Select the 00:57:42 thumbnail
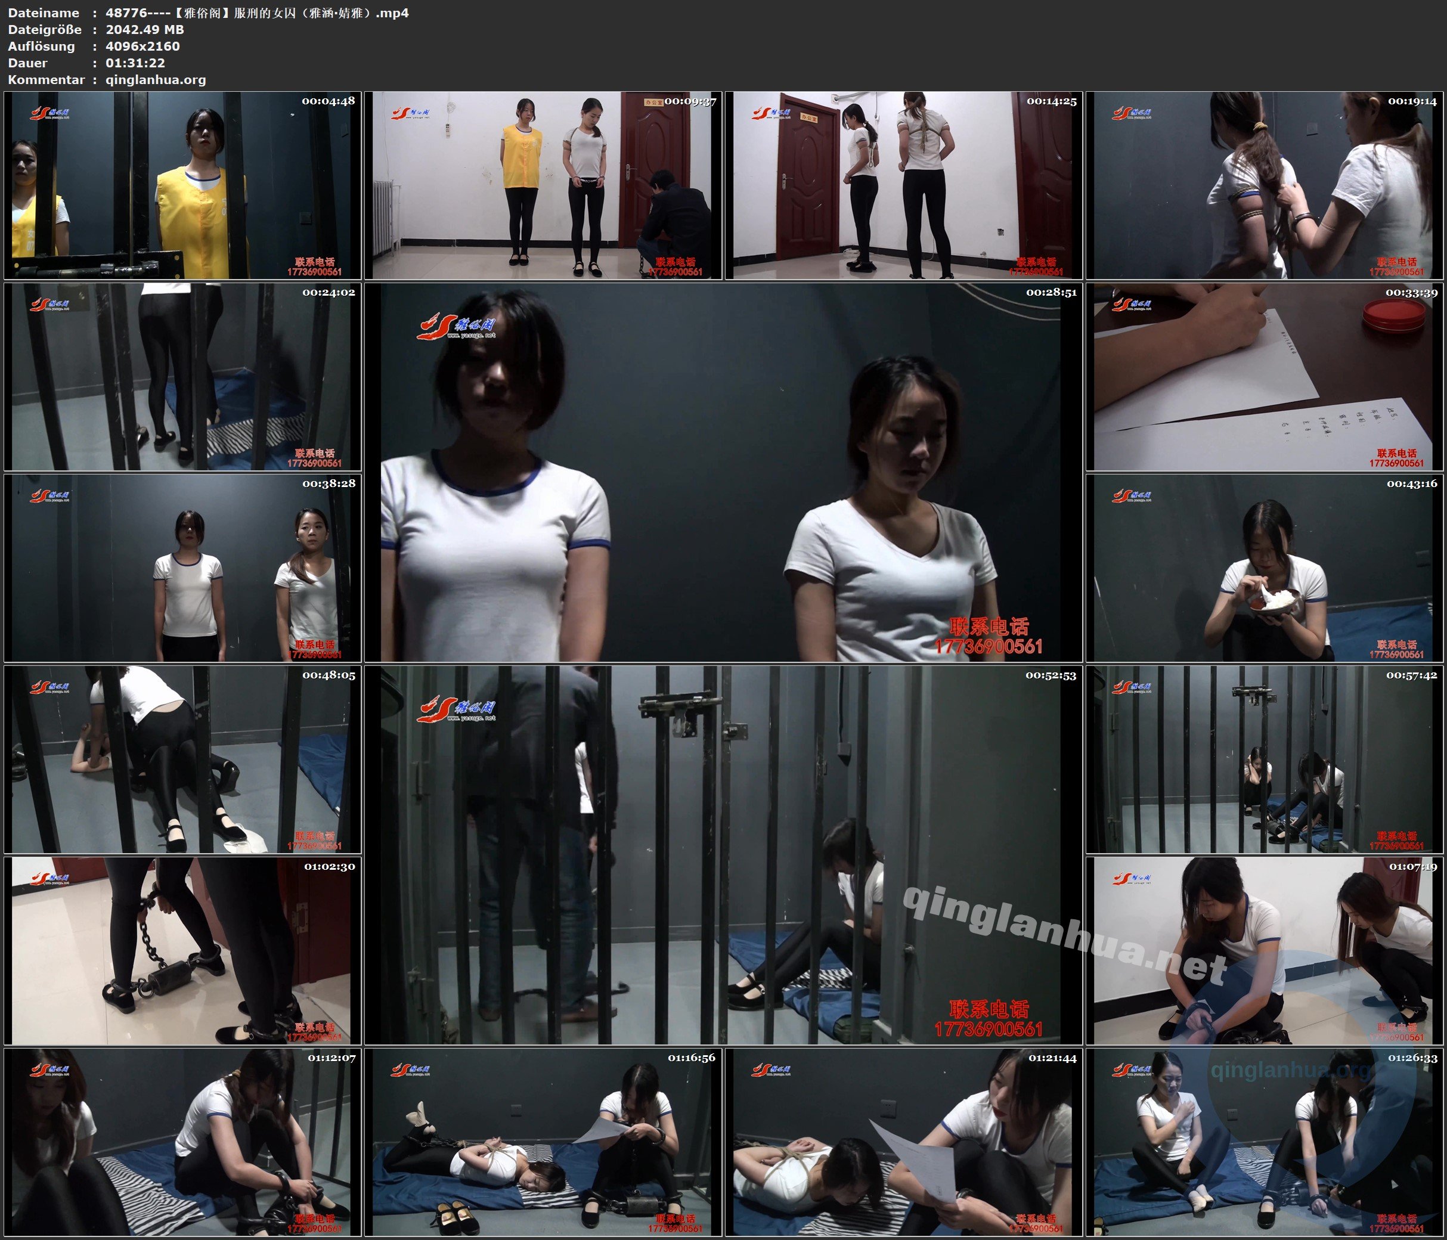Viewport: 1447px width, 1240px height. point(1265,759)
